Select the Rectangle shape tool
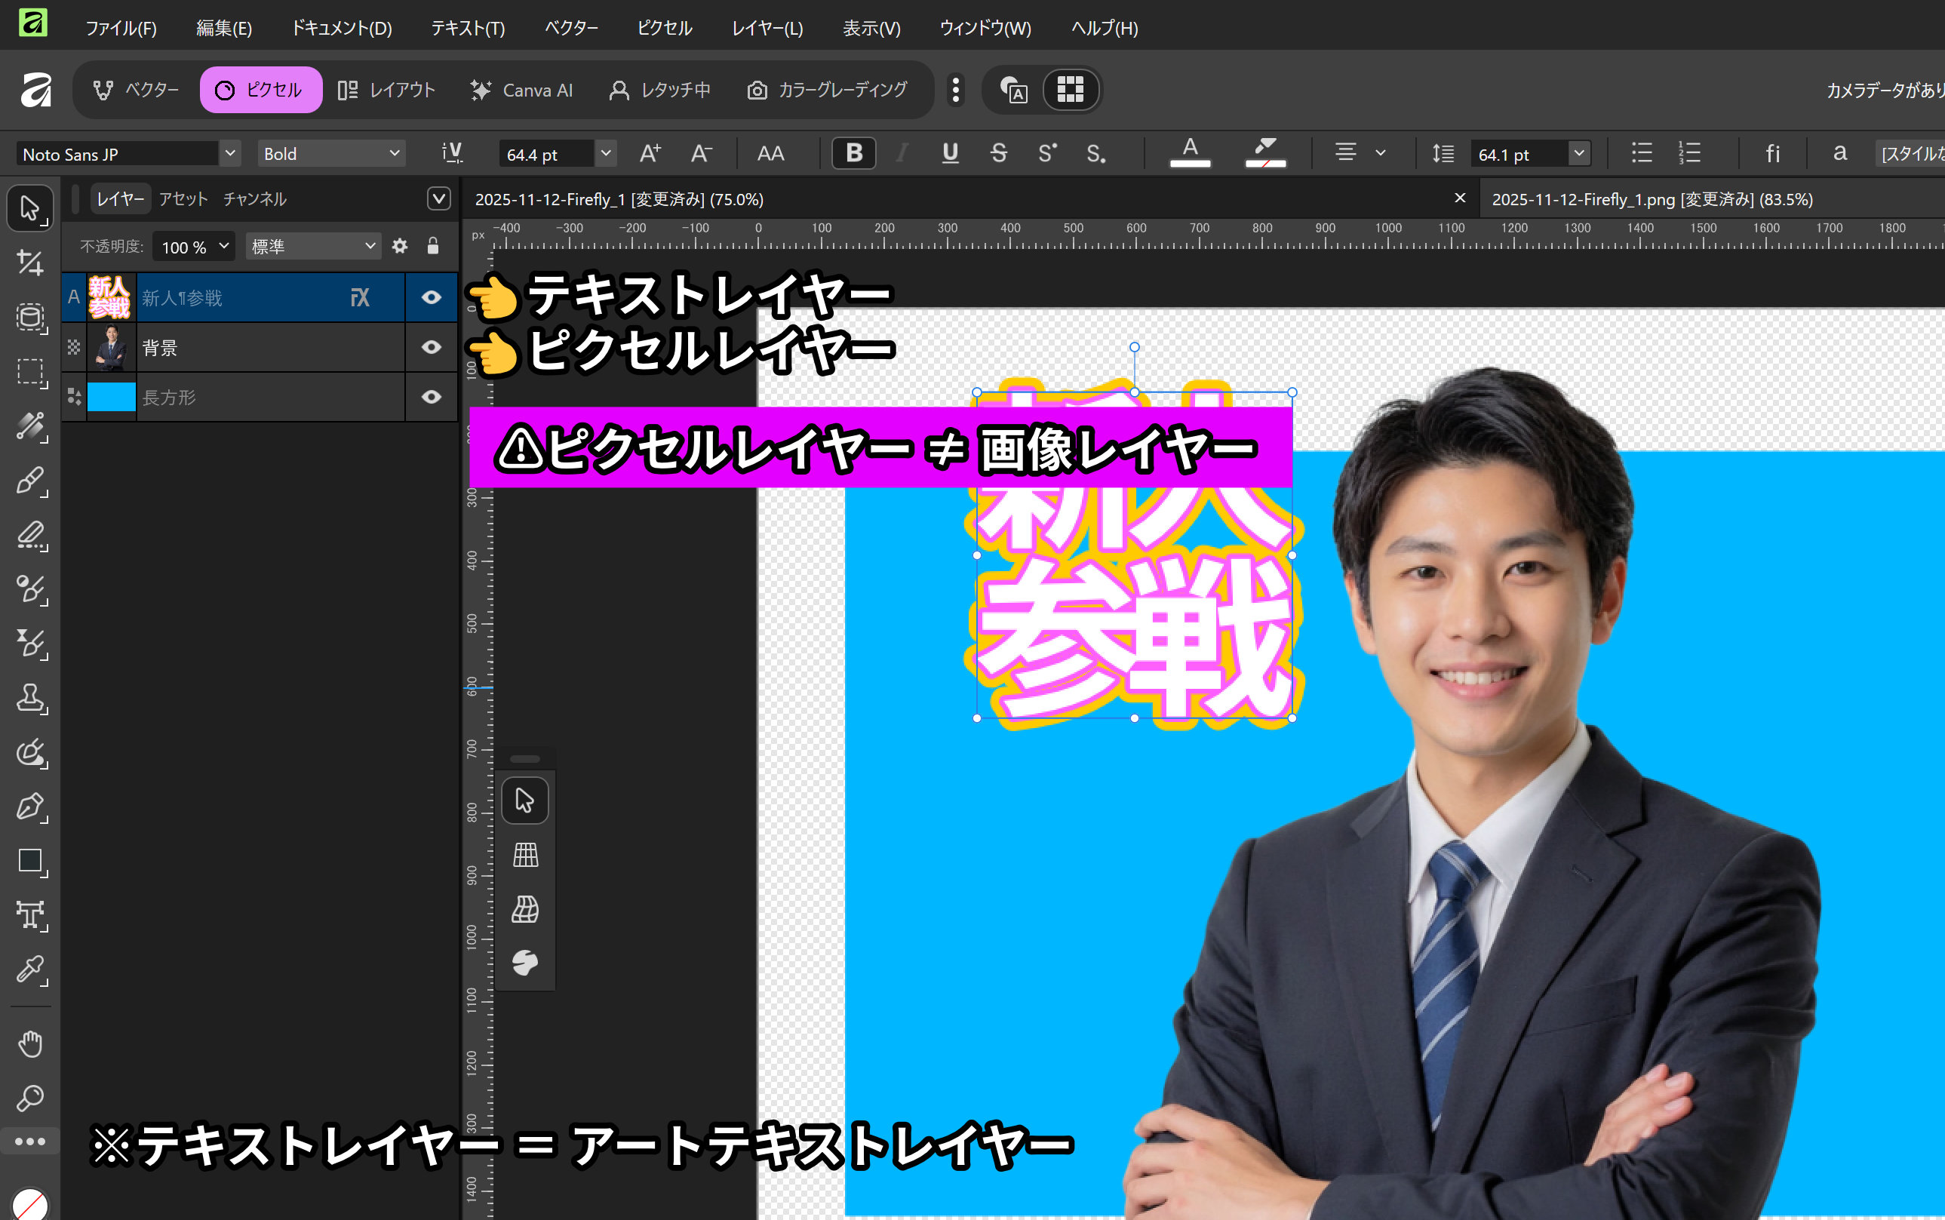This screenshot has height=1220, width=1945. point(30,860)
